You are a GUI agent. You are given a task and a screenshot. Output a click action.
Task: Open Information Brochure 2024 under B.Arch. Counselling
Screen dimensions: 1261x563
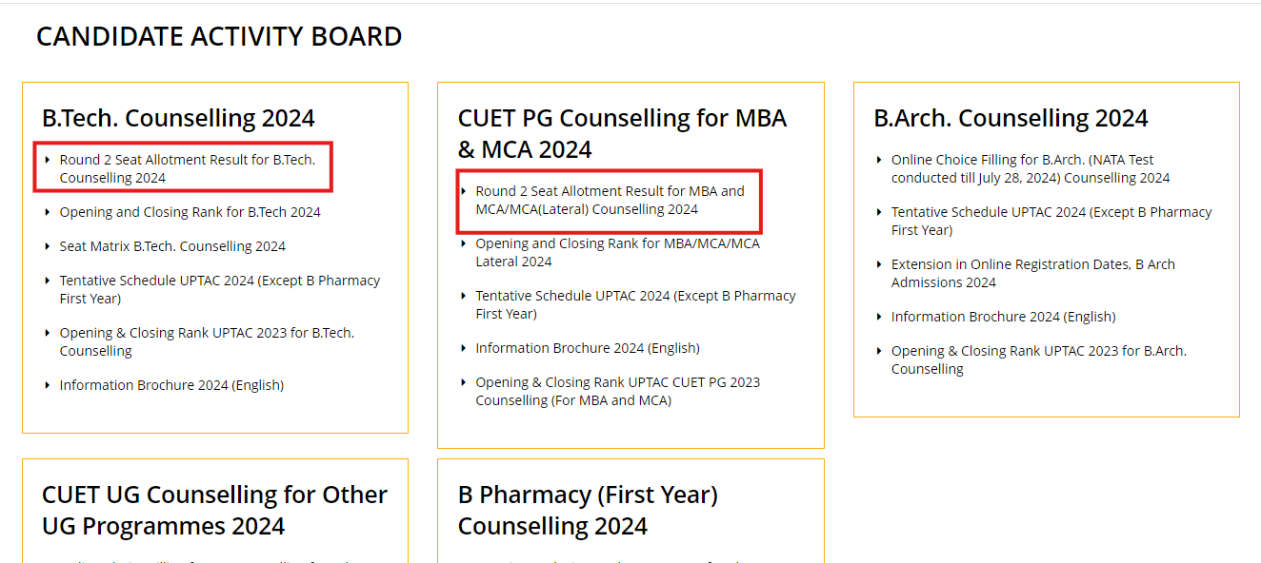click(x=1003, y=317)
